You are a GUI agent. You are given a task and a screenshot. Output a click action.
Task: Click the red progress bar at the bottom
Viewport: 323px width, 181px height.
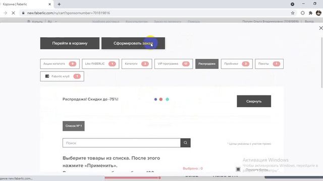coord(133,177)
